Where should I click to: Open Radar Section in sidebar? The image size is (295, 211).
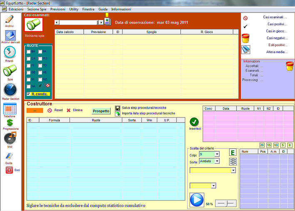click(10, 90)
